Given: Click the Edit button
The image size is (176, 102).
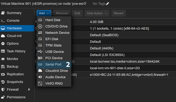Looking at the screenshot, I should (77, 13).
